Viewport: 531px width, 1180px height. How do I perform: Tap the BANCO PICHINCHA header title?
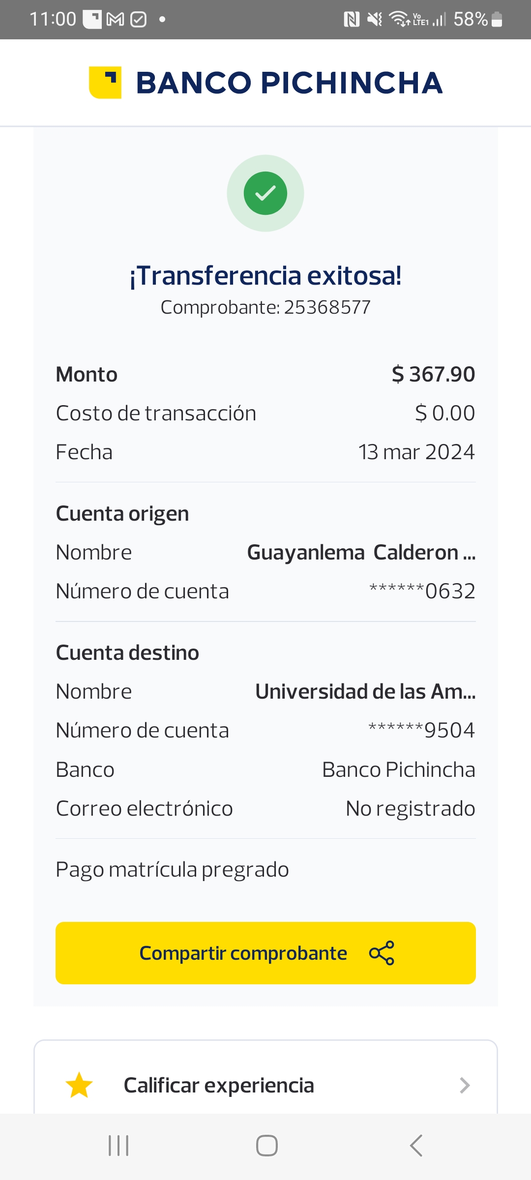(289, 82)
